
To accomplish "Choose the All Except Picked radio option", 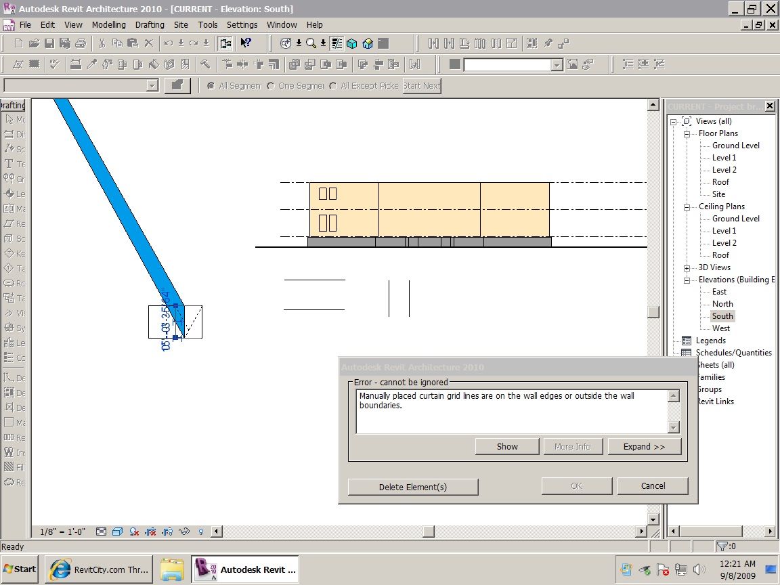I will pyautogui.click(x=333, y=86).
